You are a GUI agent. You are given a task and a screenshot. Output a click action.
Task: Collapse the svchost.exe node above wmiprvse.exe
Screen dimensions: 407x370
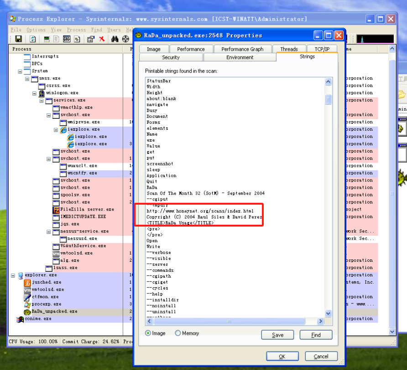click(49, 115)
